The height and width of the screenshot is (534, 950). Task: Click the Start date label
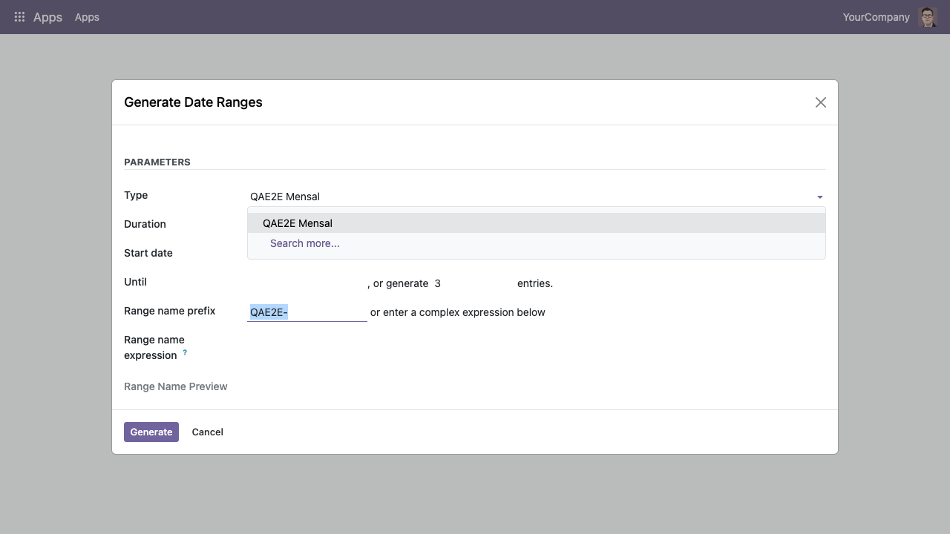148,253
